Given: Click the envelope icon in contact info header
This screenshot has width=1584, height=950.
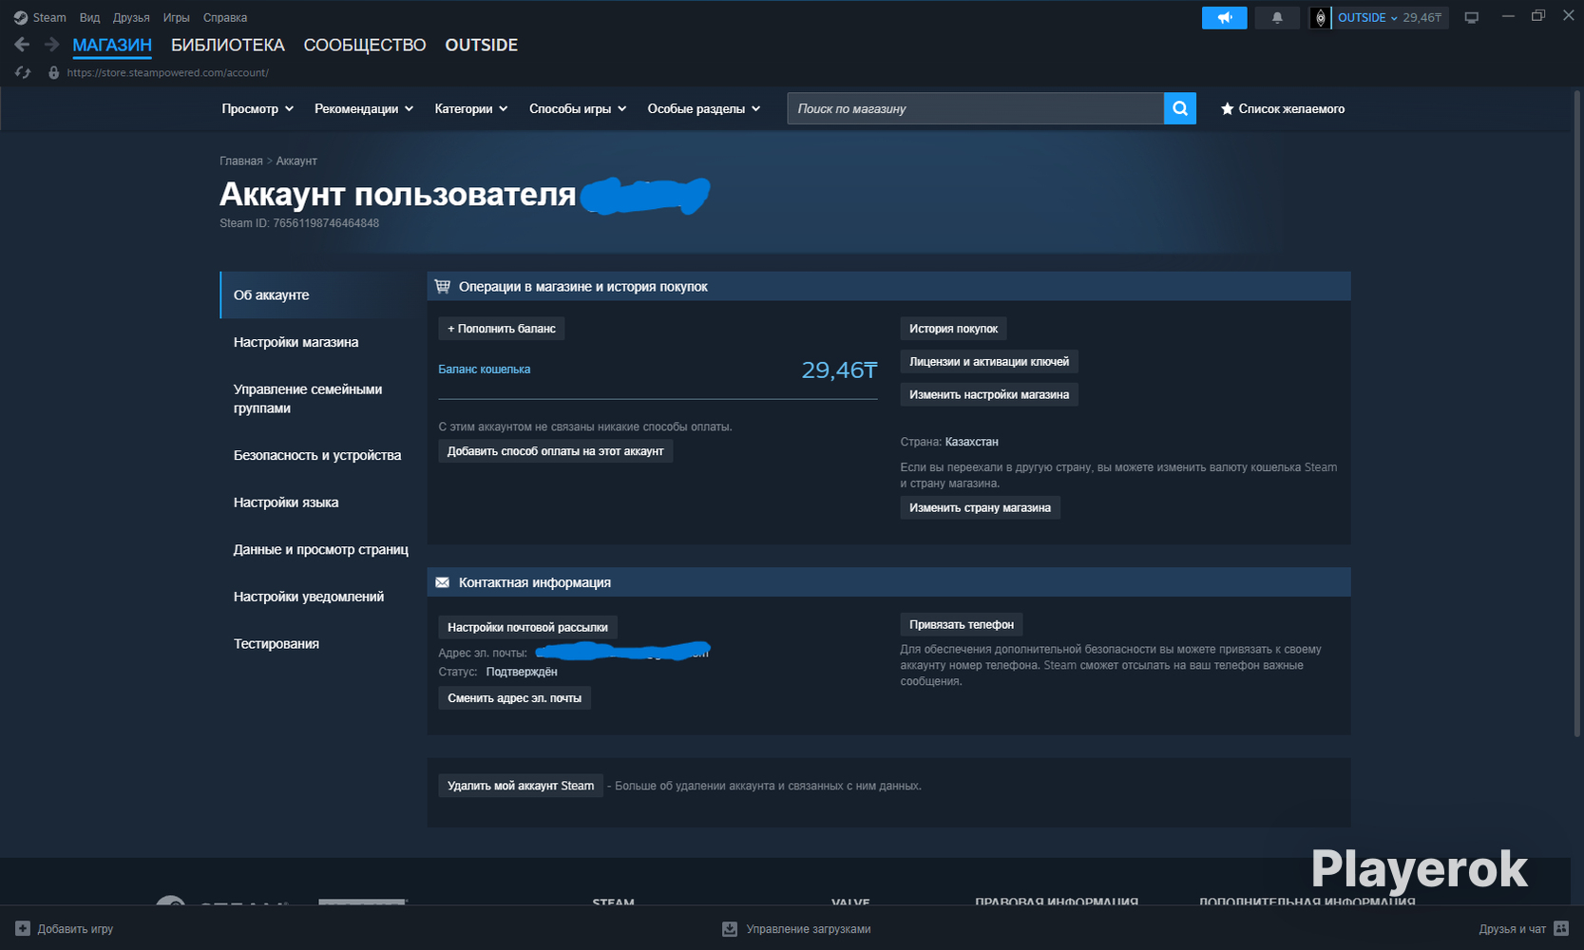Looking at the screenshot, I should point(443,582).
